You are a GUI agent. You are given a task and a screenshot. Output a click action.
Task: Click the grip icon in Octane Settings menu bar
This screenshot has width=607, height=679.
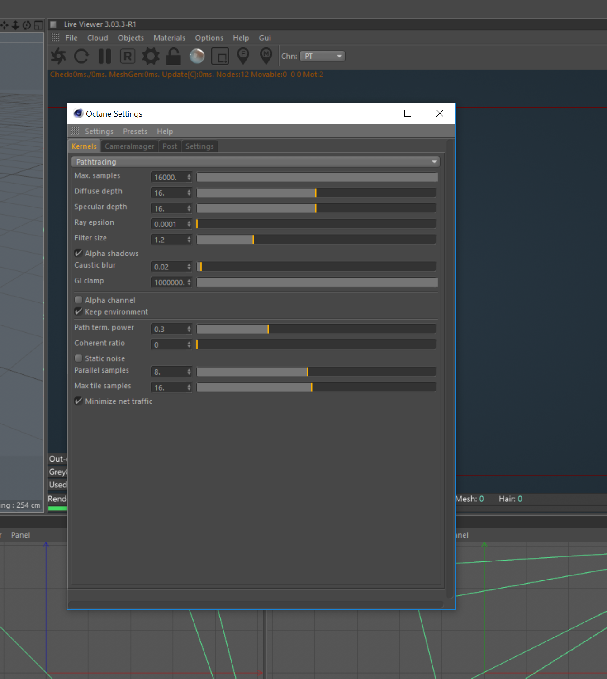click(x=75, y=131)
